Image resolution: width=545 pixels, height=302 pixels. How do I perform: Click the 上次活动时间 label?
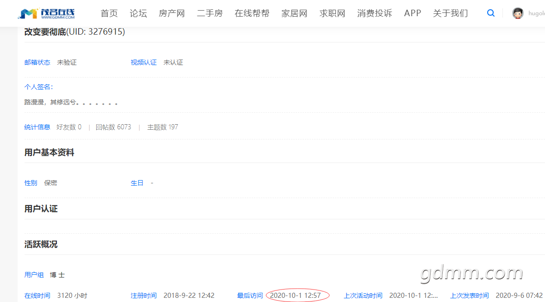pyautogui.click(x=363, y=296)
